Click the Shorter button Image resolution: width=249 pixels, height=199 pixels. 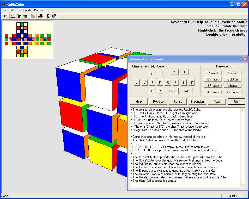(x=233, y=86)
